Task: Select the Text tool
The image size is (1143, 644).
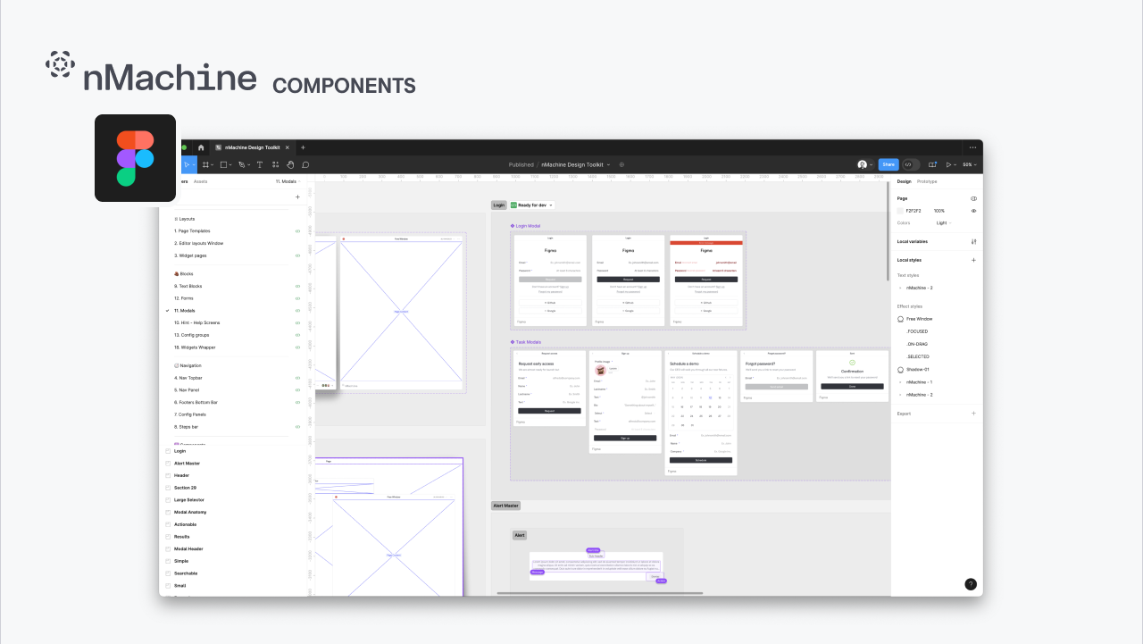Action: point(260,164)
